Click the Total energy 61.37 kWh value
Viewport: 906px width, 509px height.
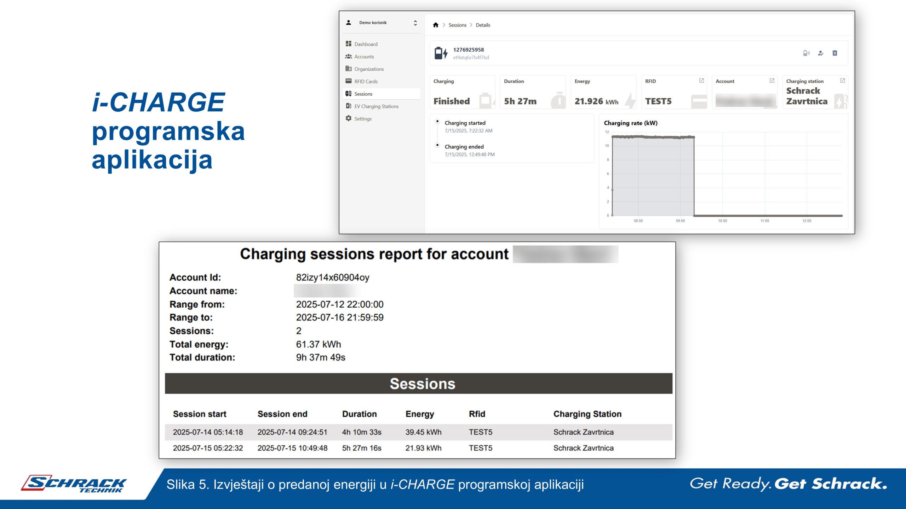point(318,344)
